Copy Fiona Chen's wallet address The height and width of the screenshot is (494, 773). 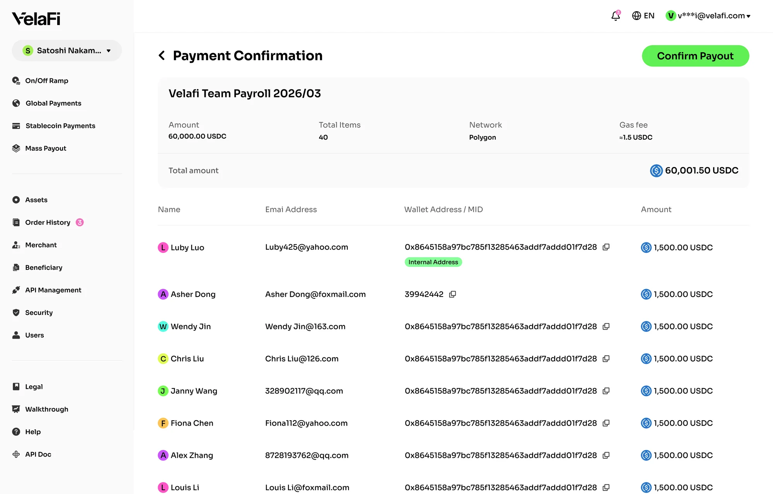[x=606, y=423]
